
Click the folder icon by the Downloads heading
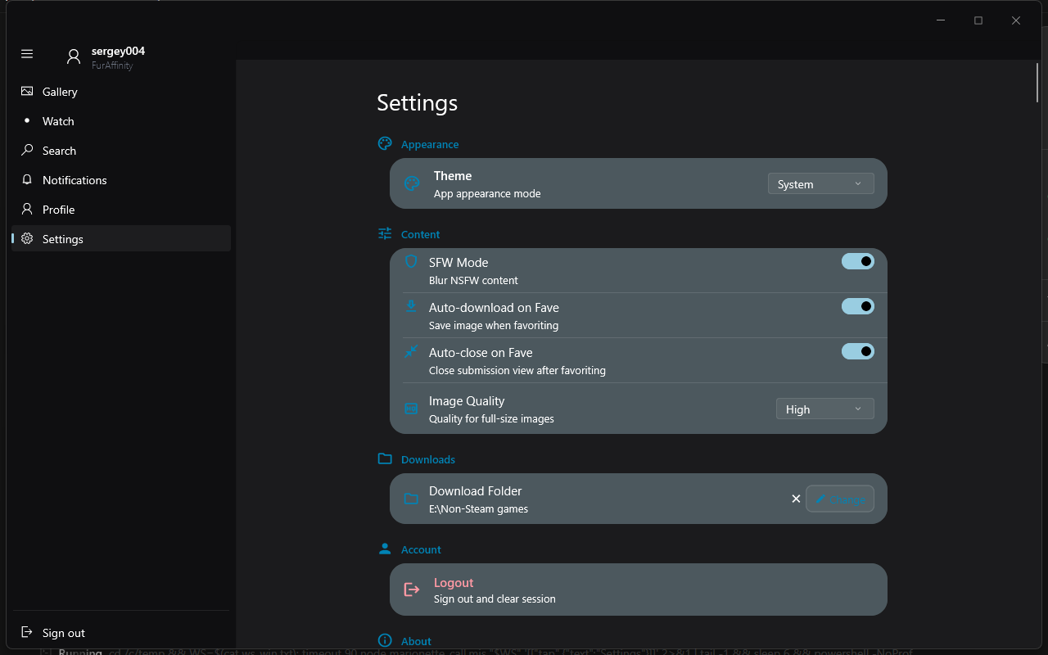coord(385,458)
